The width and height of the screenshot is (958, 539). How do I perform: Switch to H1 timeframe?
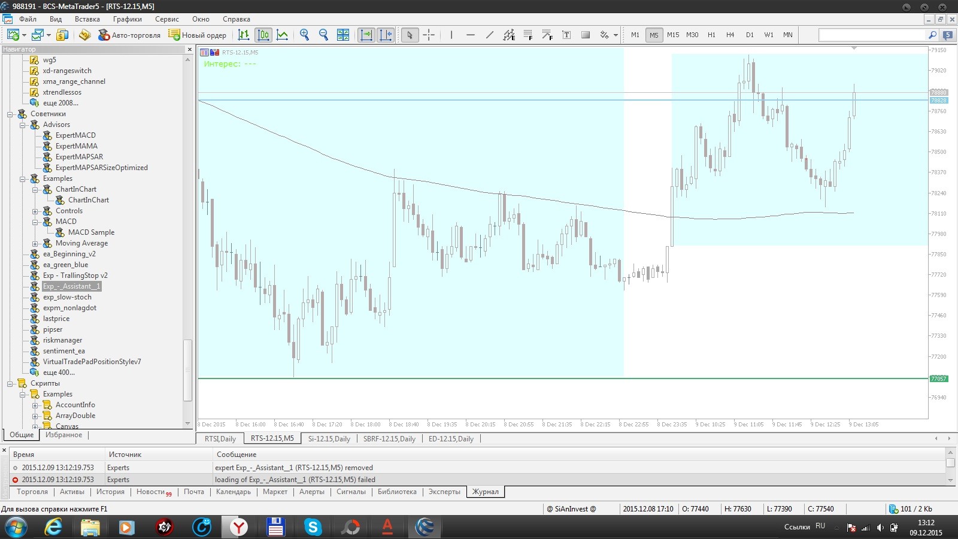[x=711, y=35]
